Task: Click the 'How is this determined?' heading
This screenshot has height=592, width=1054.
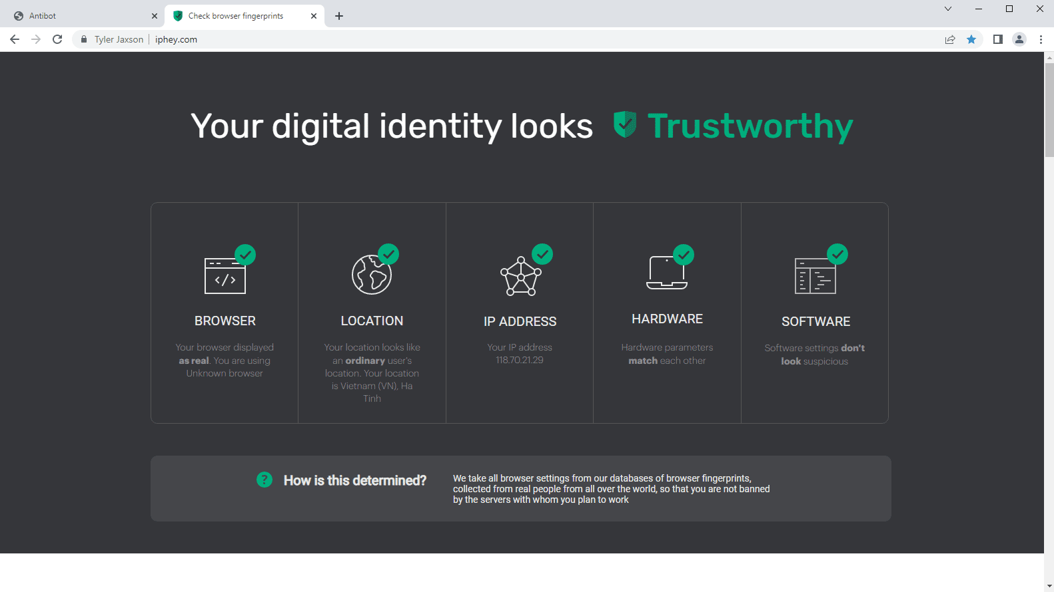Action: pos(355,480)
